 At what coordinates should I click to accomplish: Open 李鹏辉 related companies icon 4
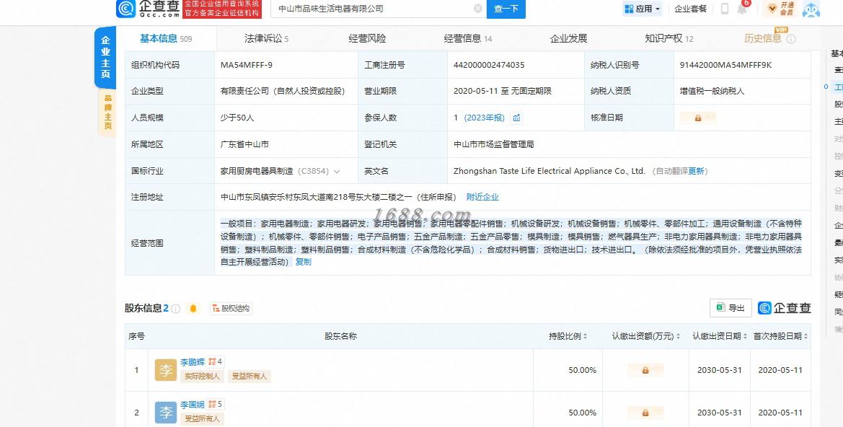(216, 362)
